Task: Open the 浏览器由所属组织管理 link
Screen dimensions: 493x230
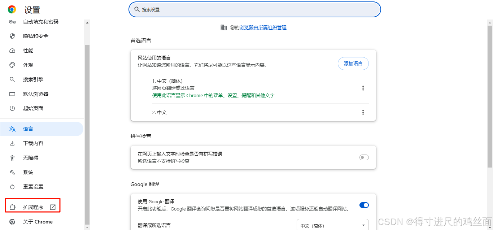Action: point(263,27)
